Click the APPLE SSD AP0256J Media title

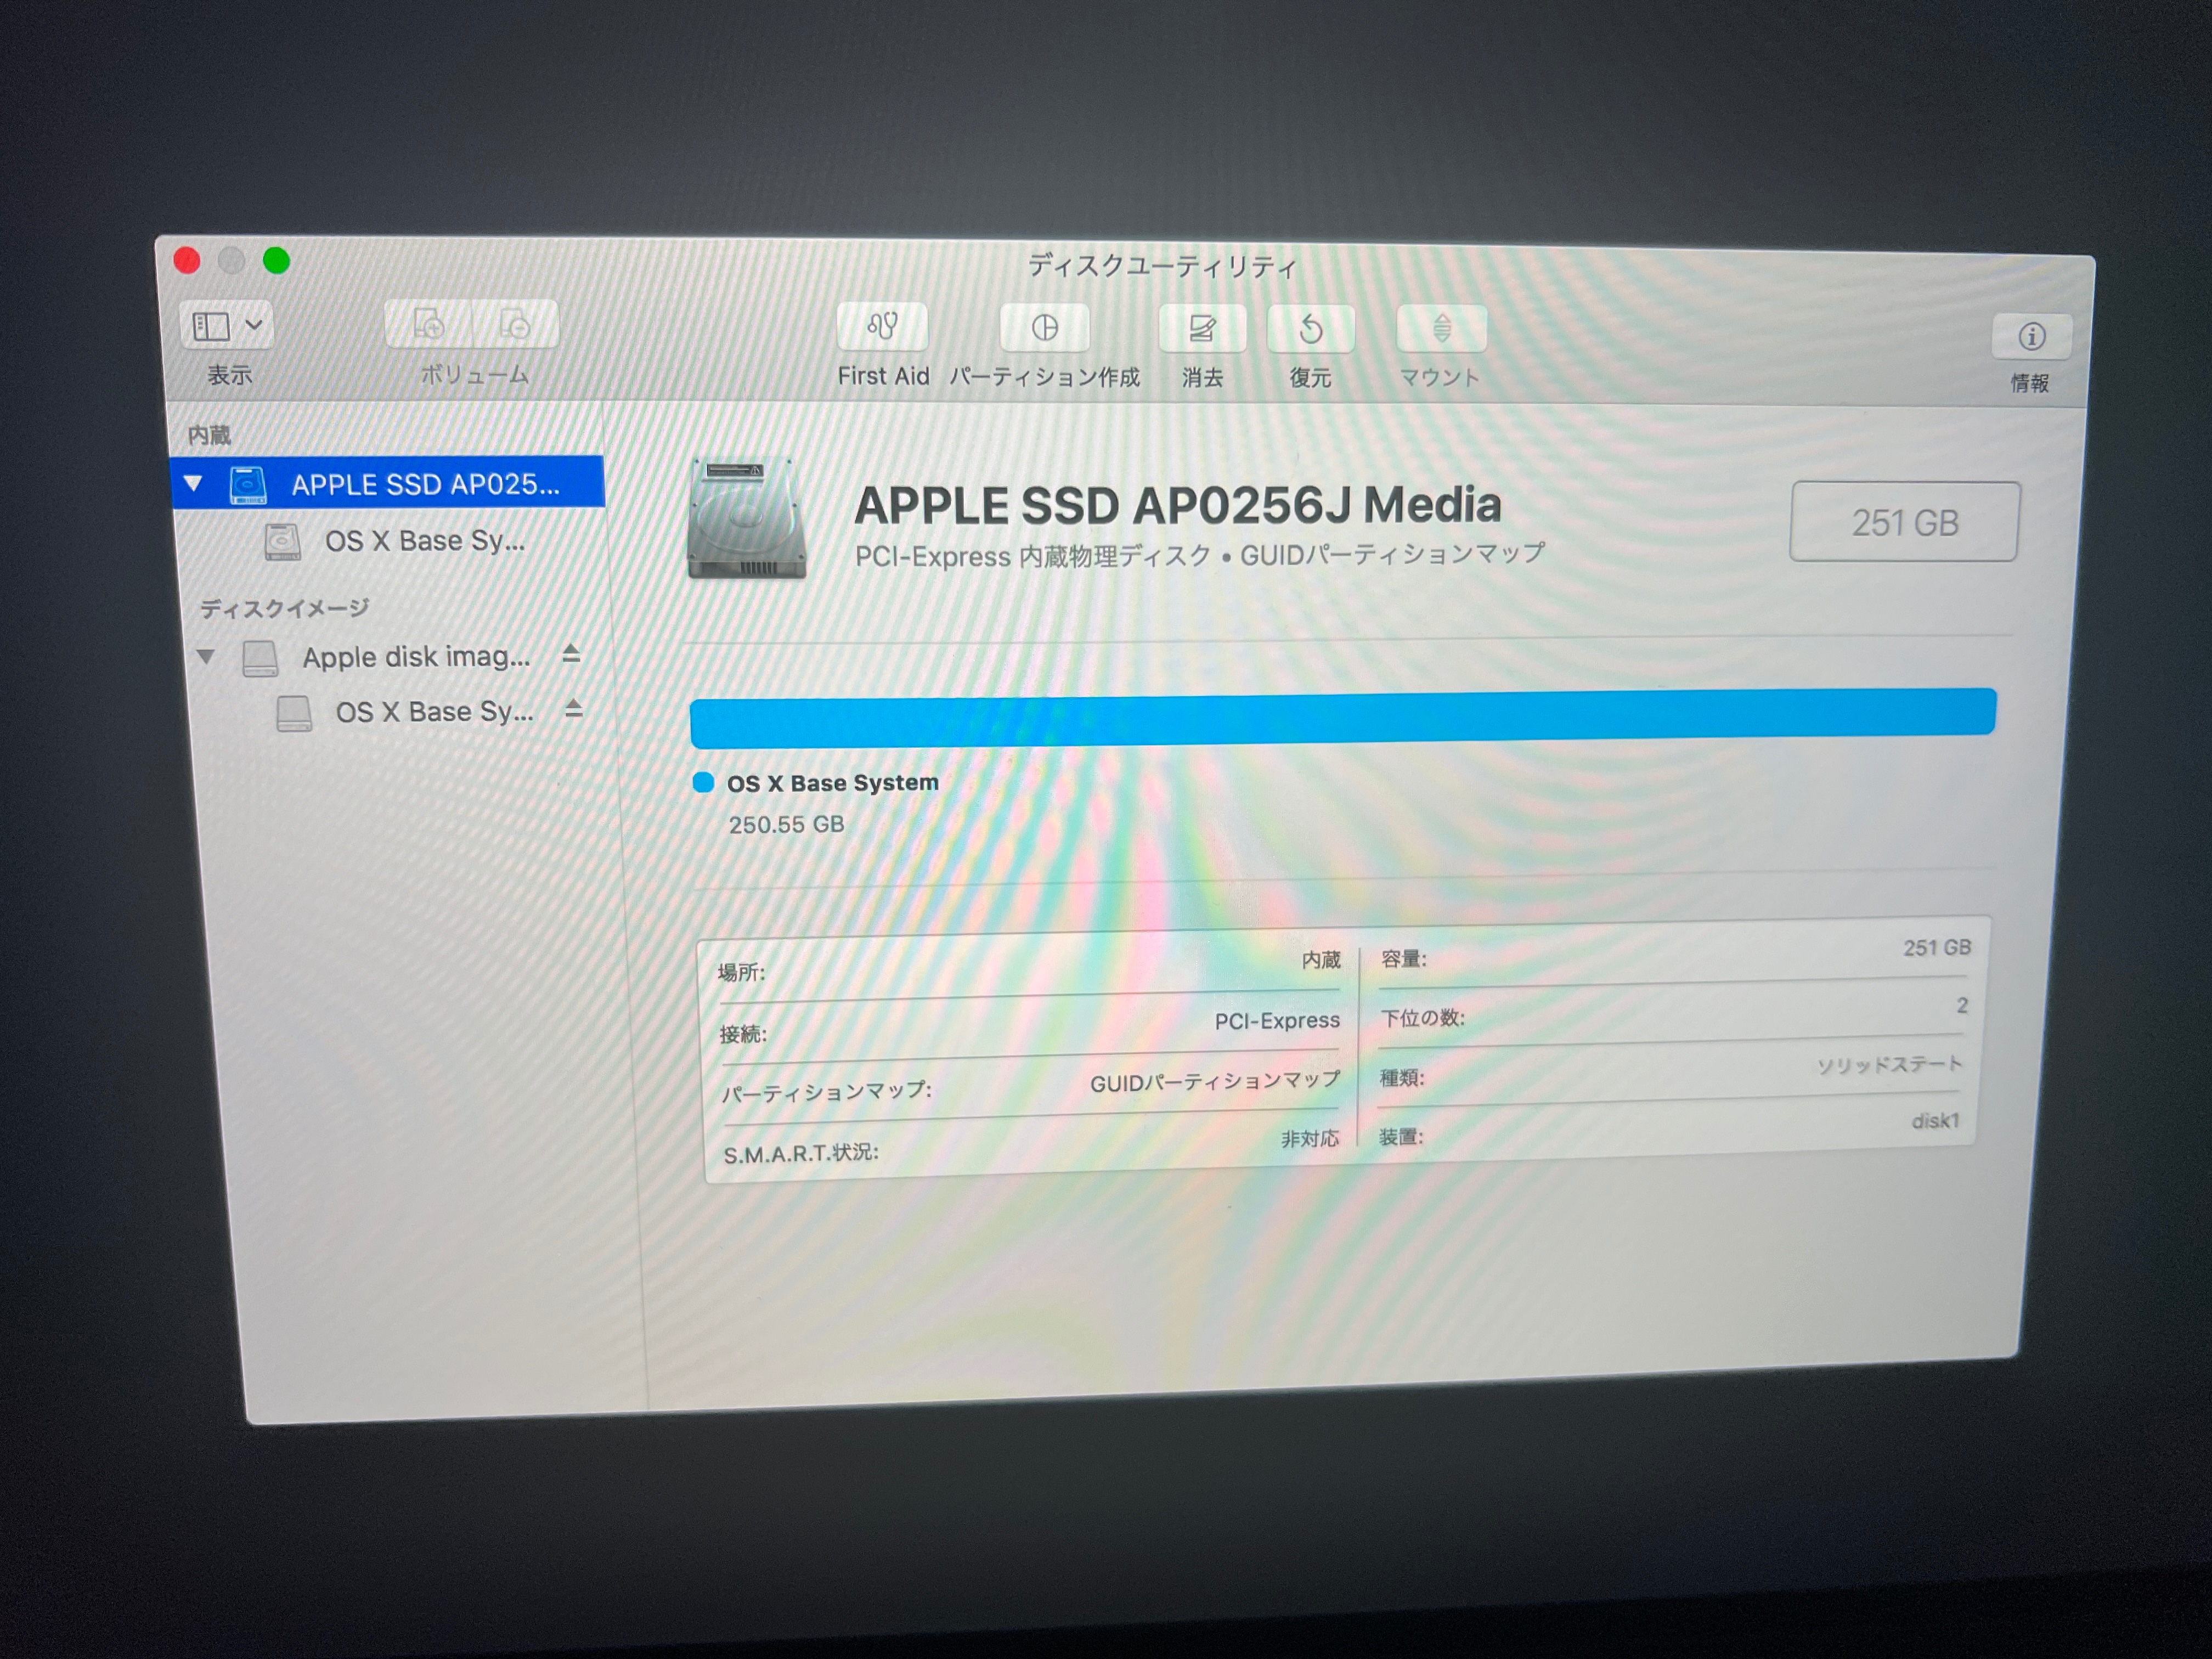(x=1177, y=505)
